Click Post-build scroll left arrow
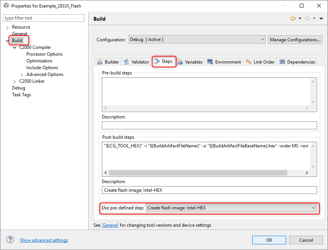The image size is (328, 250). [106, 173]
